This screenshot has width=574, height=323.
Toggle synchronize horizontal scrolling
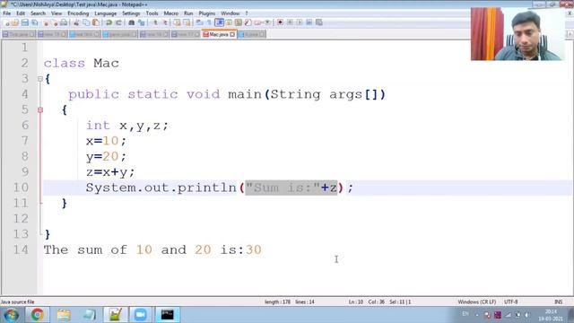[187, 22]
